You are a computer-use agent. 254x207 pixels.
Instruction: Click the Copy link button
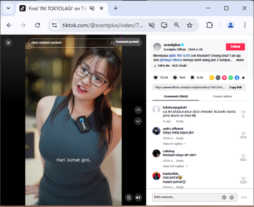[x=235, y=87]
